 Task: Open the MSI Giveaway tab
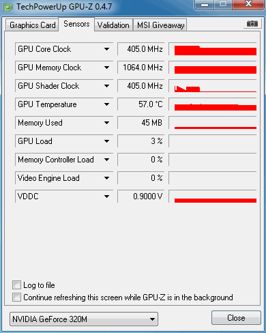(x=160, y=25)
